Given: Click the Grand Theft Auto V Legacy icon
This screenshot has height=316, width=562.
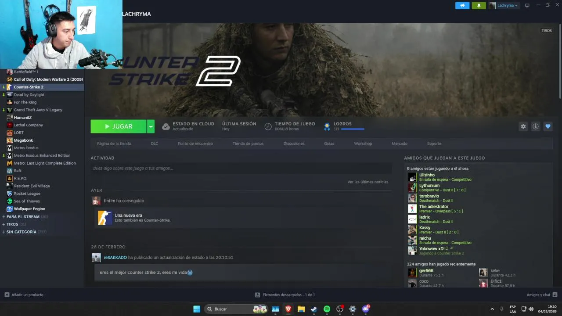Looking at the screenshot, I should click(10, 110).
